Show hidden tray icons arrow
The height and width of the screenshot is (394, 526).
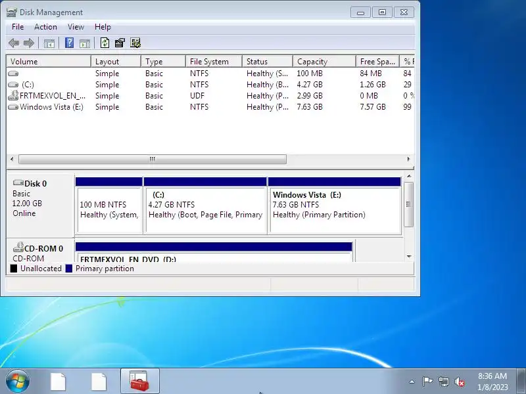[412, 382]
